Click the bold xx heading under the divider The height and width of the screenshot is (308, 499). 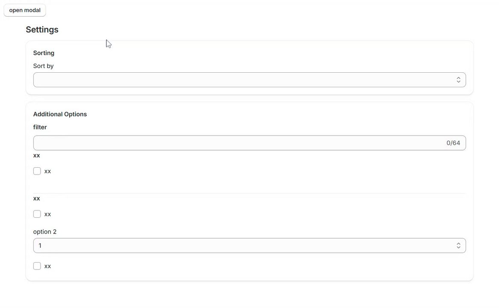(x=36, y=198)
